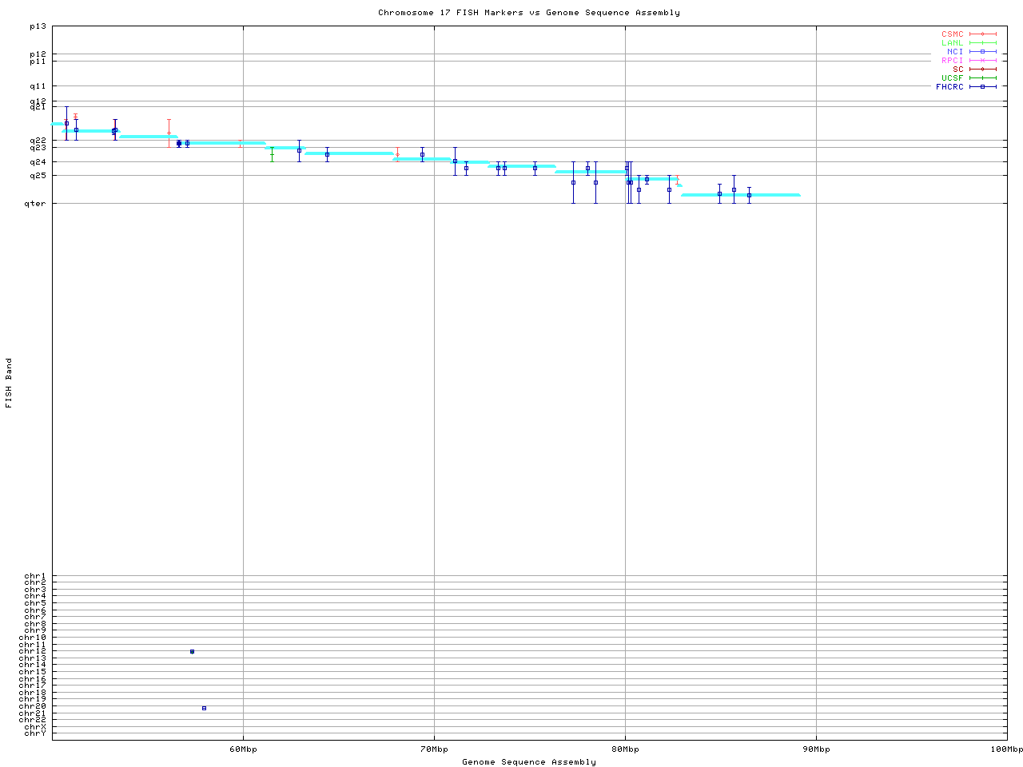
Task: Click the RPCI legend marker symbol
Action: coord(982,60)
